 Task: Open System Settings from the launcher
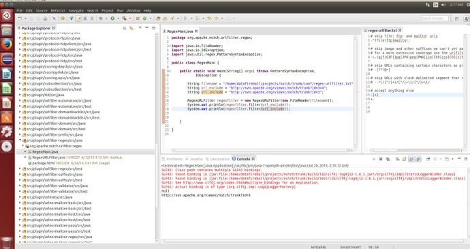7,132
